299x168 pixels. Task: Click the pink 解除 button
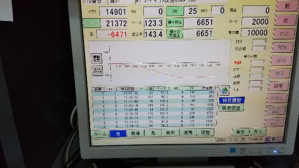(x=281, y=61)
